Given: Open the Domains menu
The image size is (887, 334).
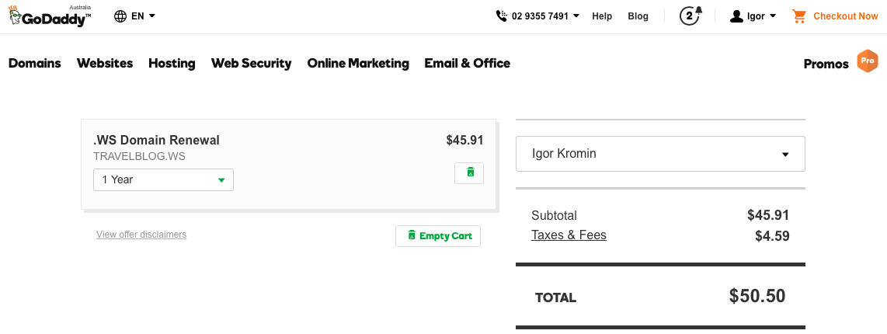Looking at the screenshot, I should click(x=34, y=64).
